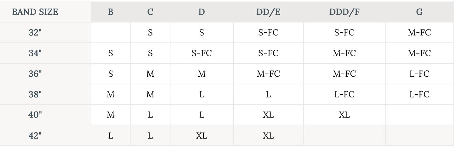
Task: Click the XL cell under DDD/F for 40"
Action: (344, 115)
